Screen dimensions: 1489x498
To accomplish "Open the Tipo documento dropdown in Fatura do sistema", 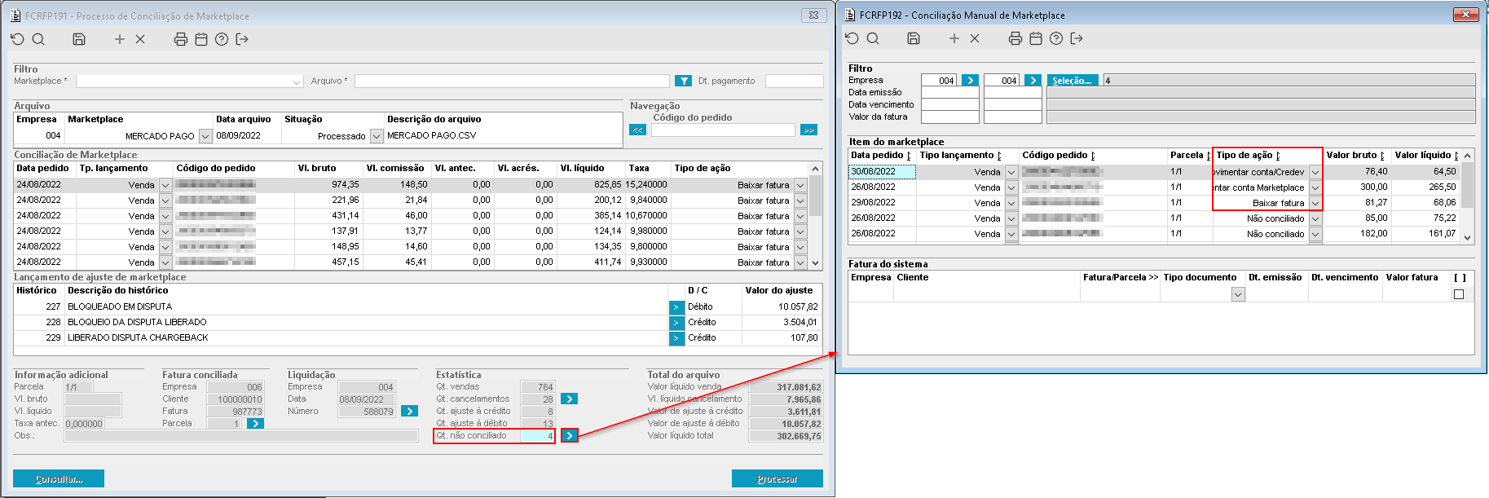I will [x=1238, y=294].
